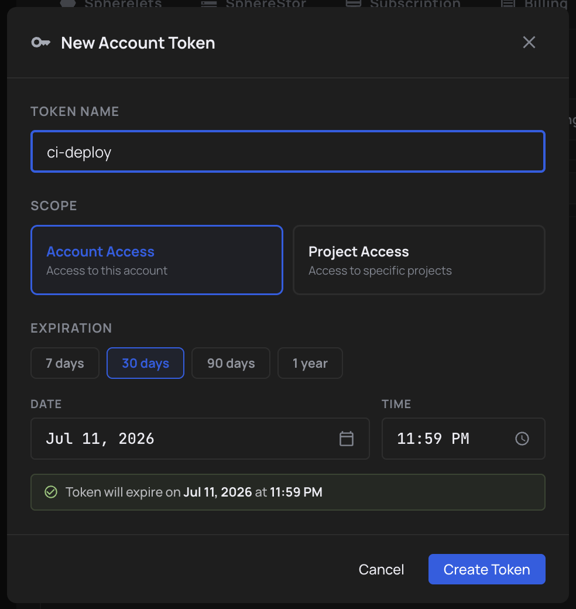
Task: Close the New Account Token dialog
Action: pyautogui.click(x=529, y=42)
